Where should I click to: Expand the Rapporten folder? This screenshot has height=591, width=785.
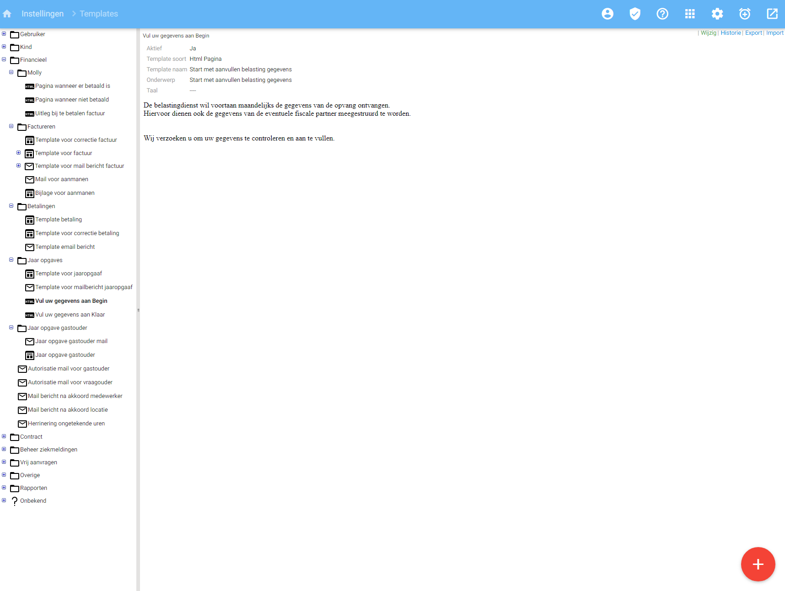coord(4,488)
